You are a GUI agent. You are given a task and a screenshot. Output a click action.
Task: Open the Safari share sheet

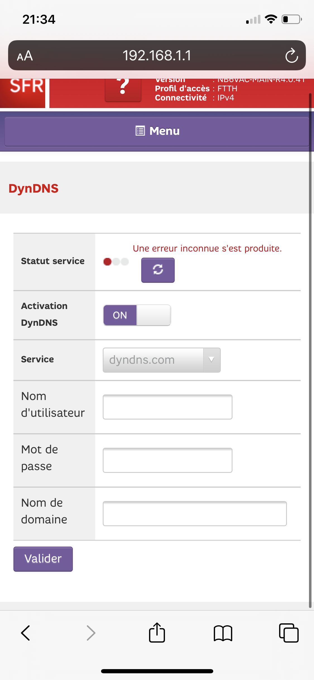point(157,633)
